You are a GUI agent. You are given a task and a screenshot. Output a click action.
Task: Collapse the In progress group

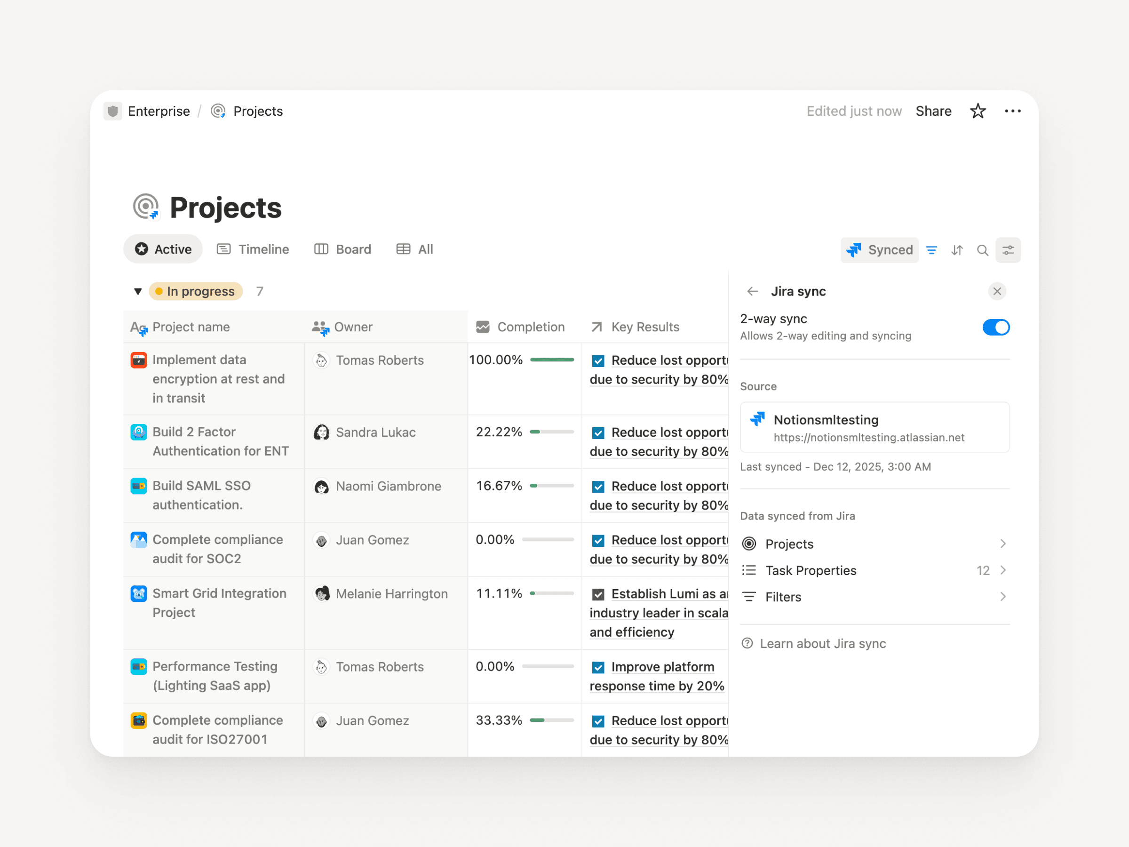point(137,291)
